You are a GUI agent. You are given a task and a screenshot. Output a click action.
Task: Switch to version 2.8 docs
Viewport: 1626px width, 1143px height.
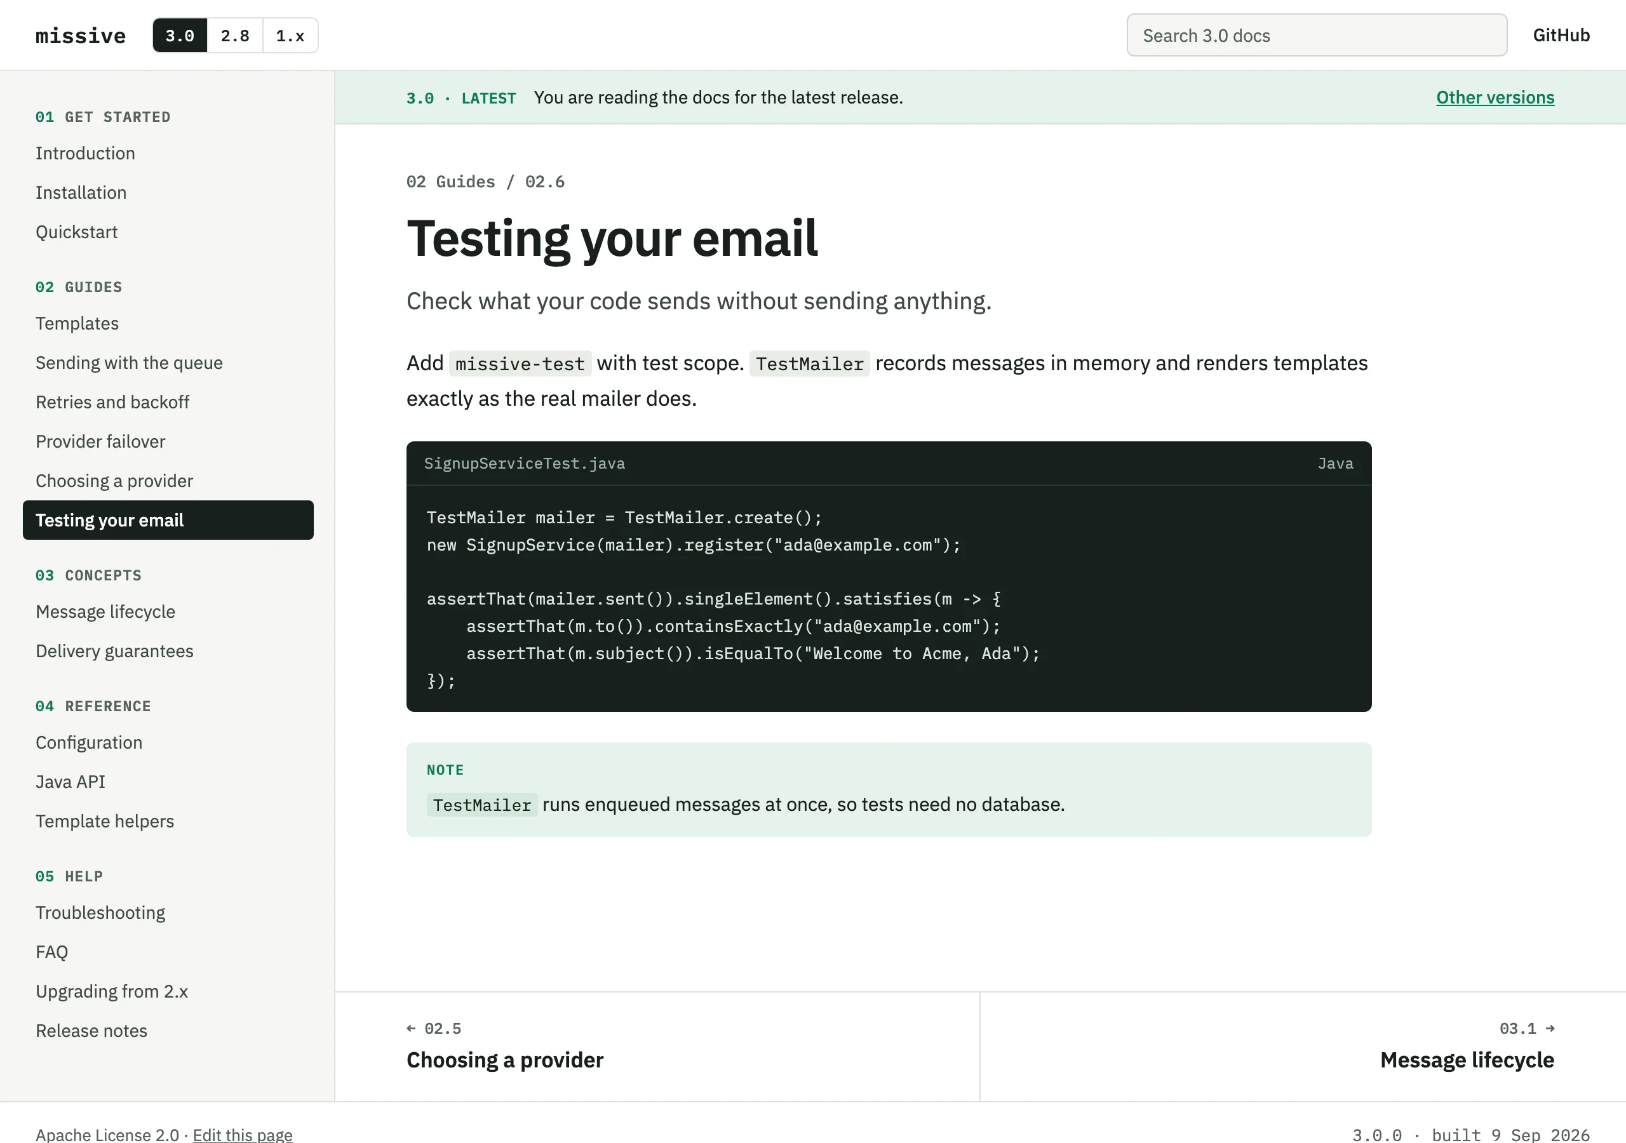point(235,36)
